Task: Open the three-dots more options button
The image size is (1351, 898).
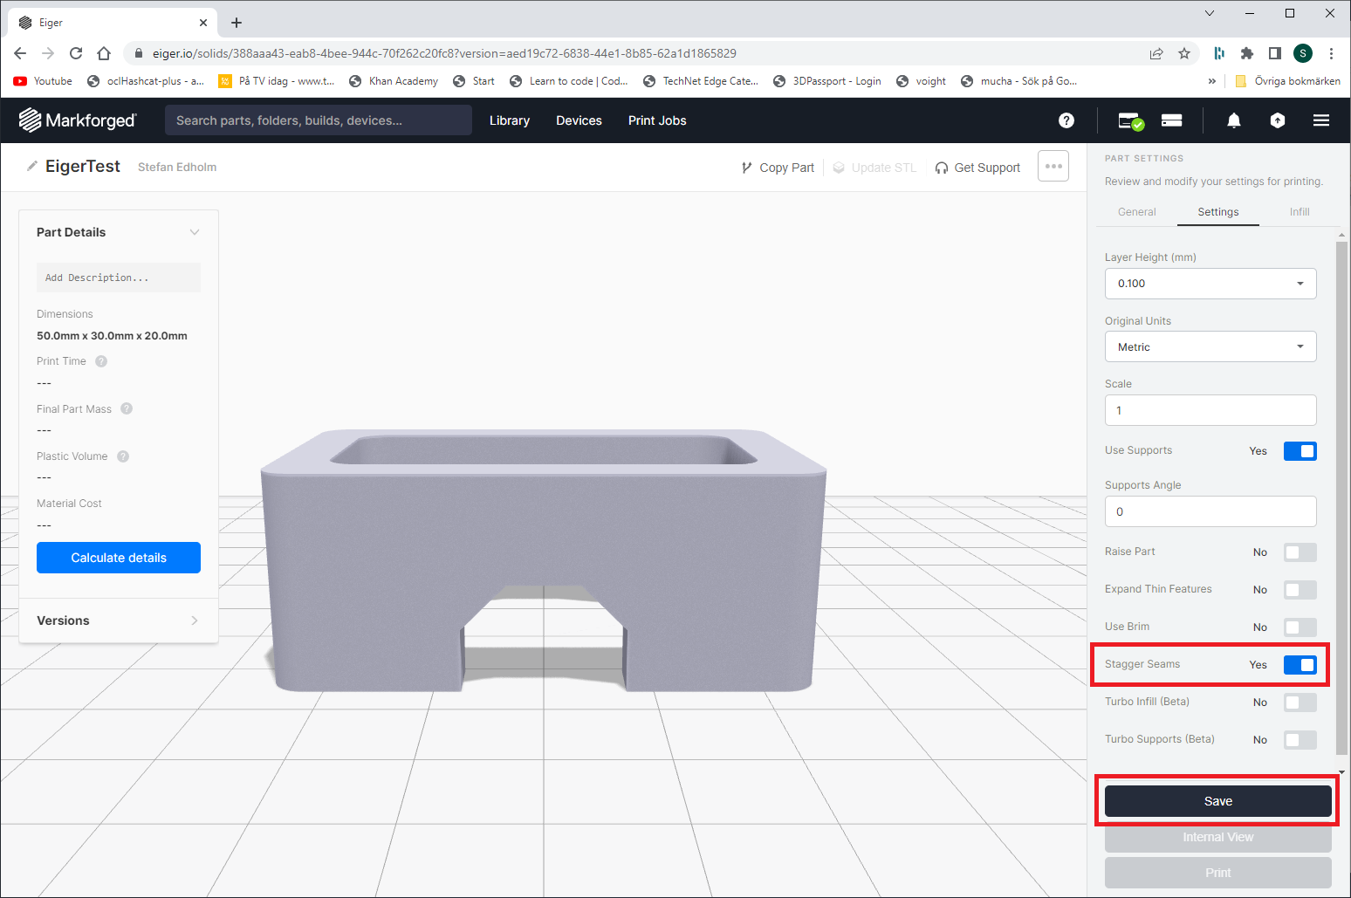Action: click(x=1053, y=166)
